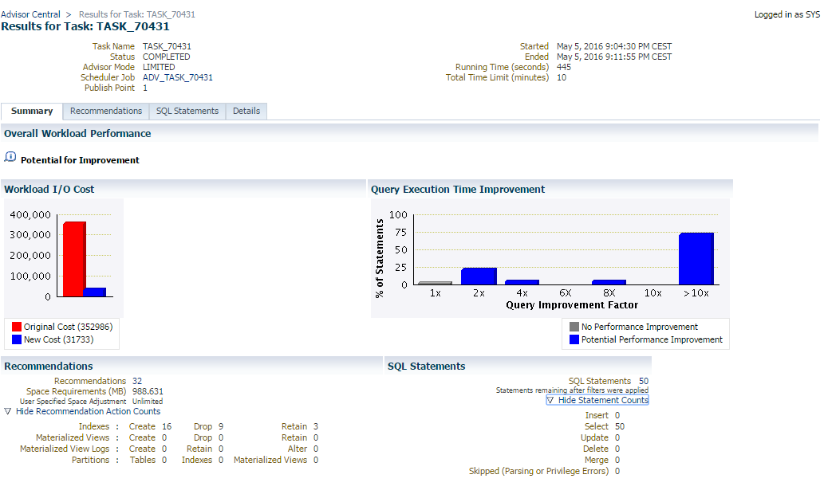Screen dimensions: 824x502
Task: Click the Recommendations count 32
Action: (137, 381)
